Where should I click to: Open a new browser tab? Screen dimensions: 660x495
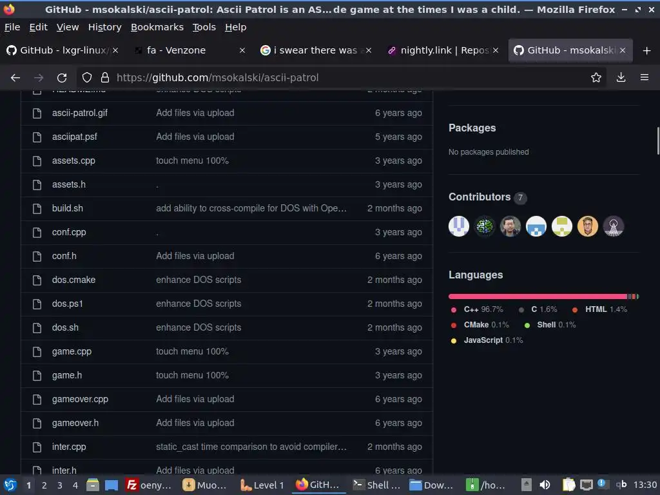pyautogui.click(x=647, y=50)
